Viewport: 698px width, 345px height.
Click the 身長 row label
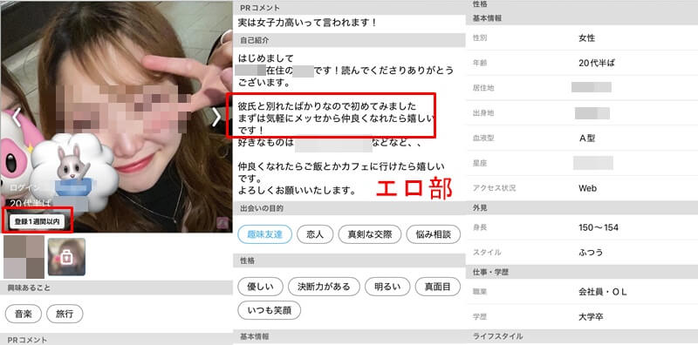480,227
